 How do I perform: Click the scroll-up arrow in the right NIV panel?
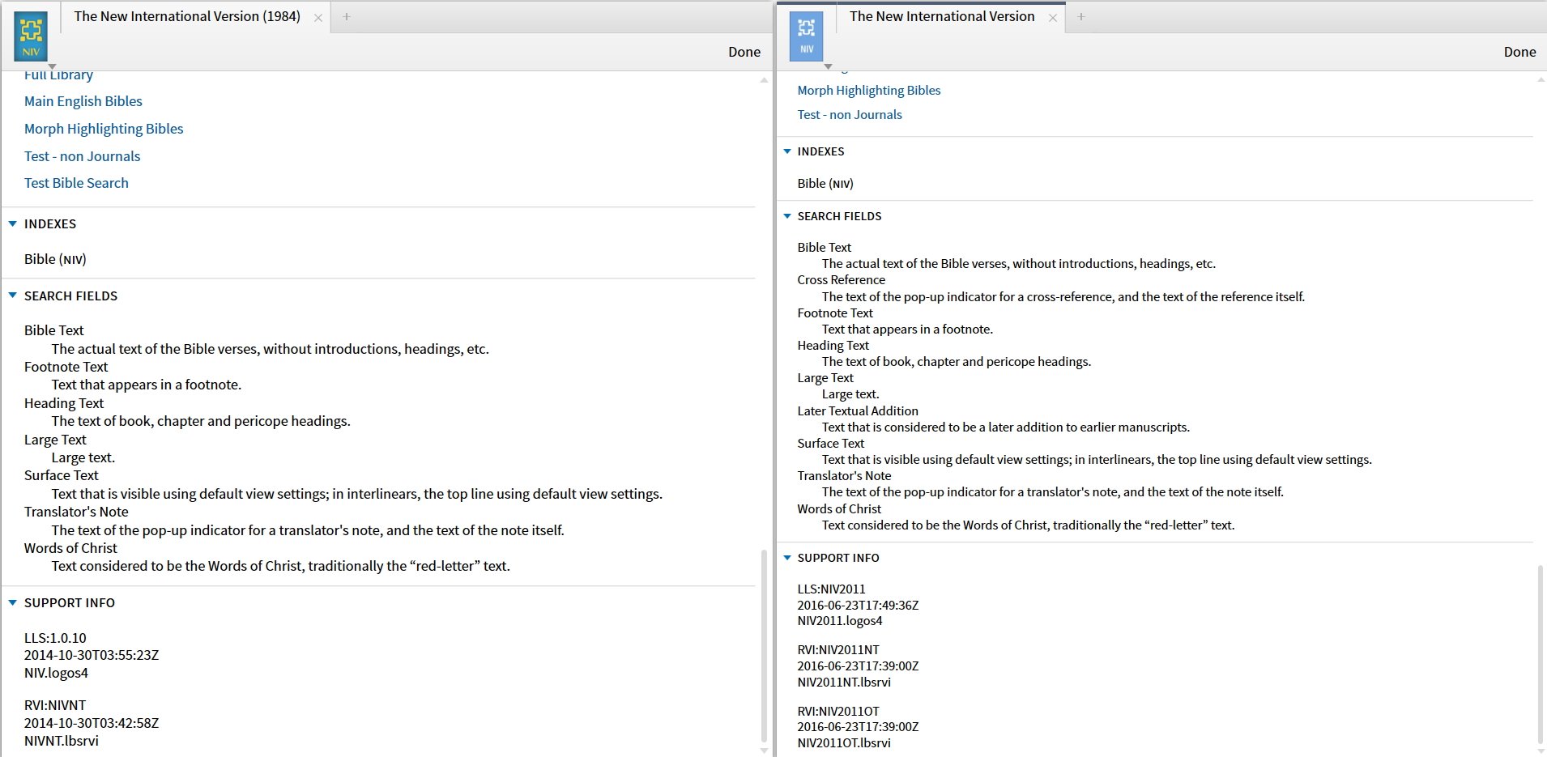point(1541,79)
